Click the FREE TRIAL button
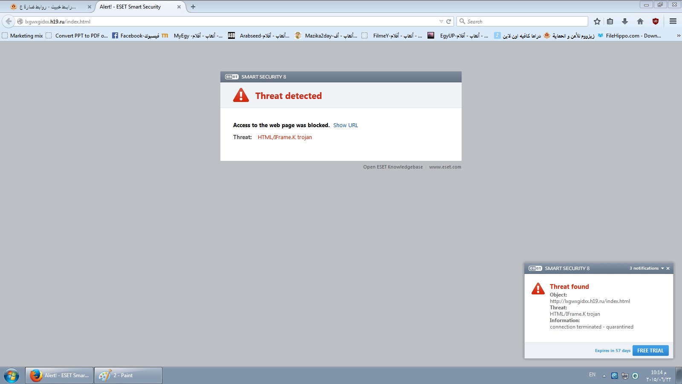Viewport: 682px width, 384px height. [650, 350]
